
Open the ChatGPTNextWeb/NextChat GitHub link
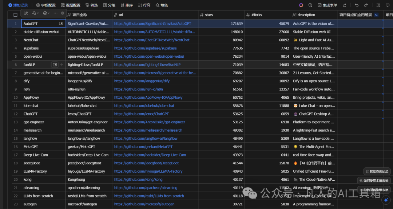coord(152,40)
